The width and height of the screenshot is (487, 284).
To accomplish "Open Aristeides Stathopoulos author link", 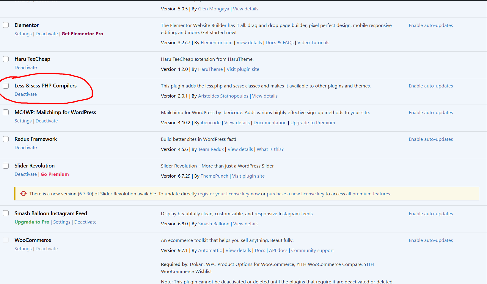I will coord(223,96).
